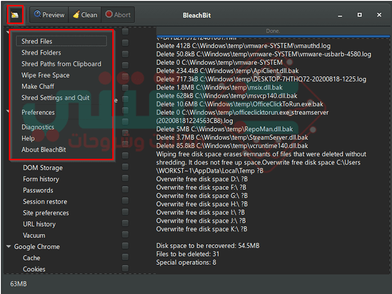Click the Done progress bar
Viewport: 392px width, 294px height.
click(273, 31)
